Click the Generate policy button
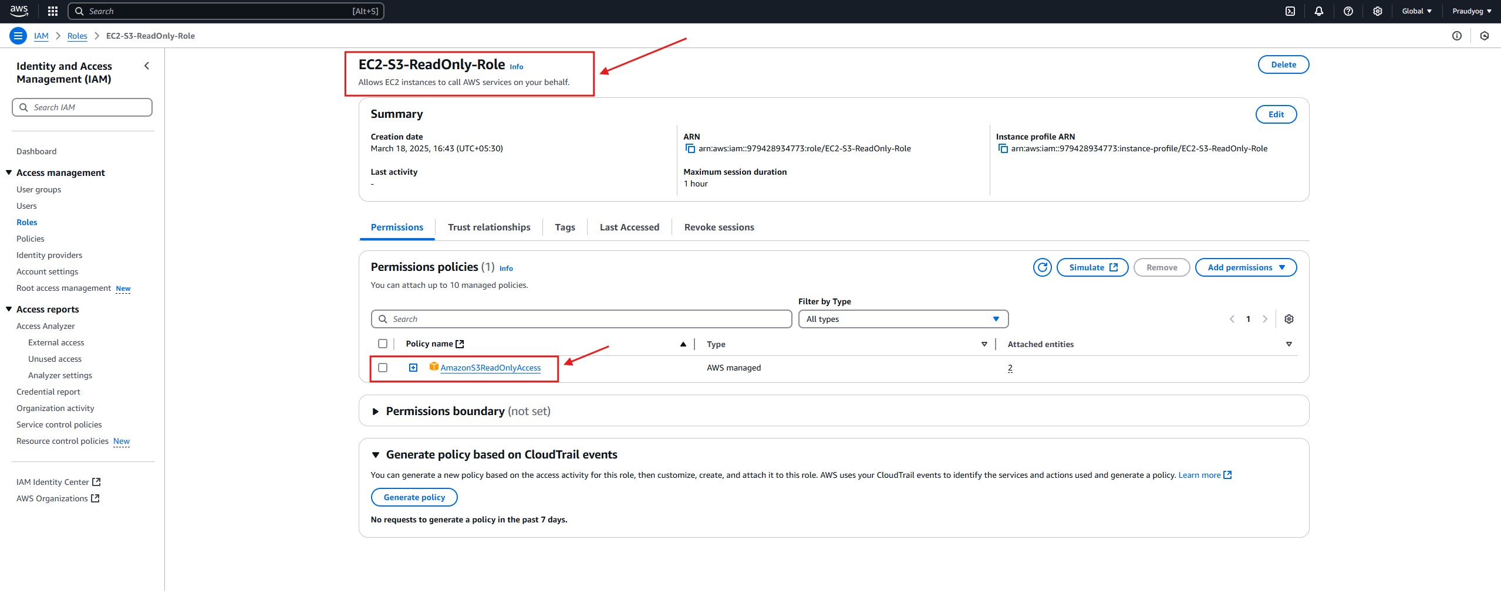Screen dimensions: 1501x591 pos(414,497)
